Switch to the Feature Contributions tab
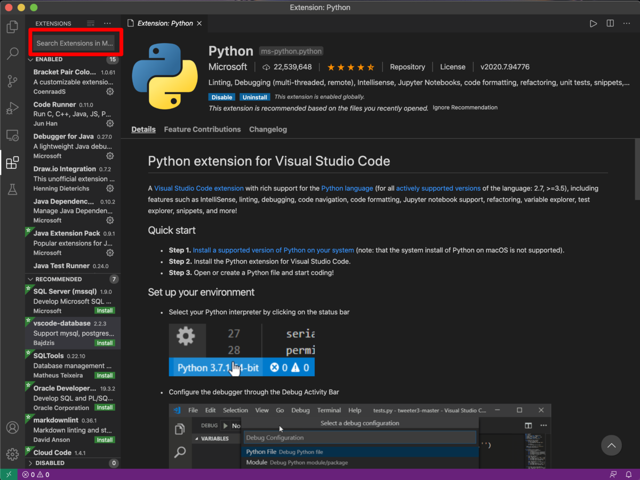The height and width of the screenshot is (480, 640). [202, 129]
